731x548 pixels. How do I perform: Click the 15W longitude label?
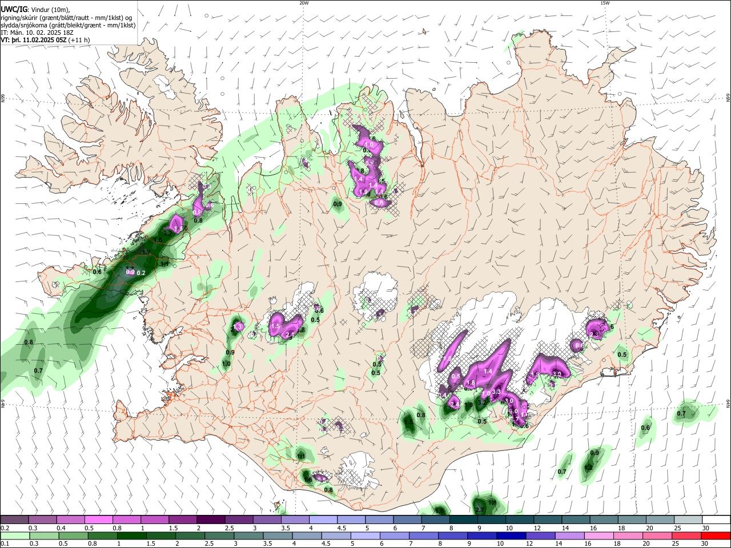coord(604,3)
